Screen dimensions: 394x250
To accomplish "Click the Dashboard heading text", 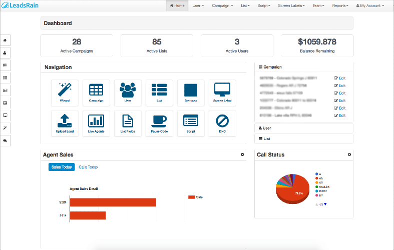I will pos(58,23).
